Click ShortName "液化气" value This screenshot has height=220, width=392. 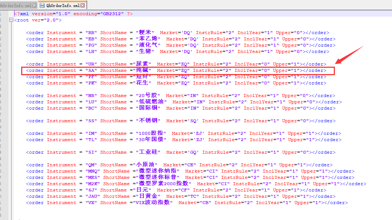(x=148, y=45)
